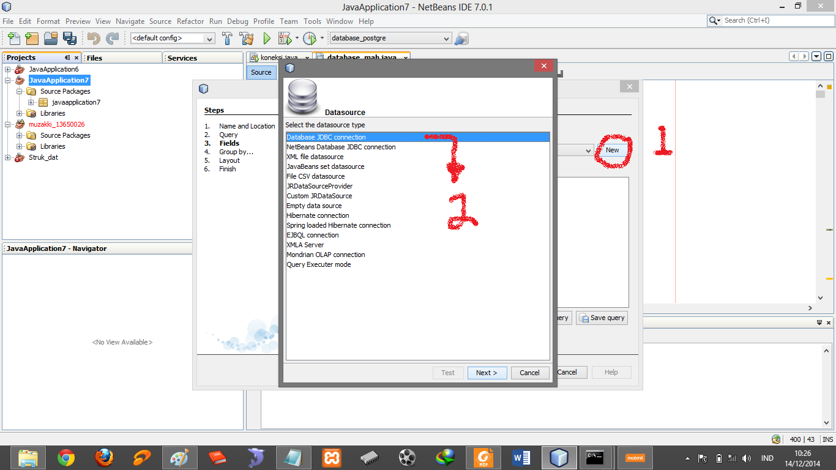Open the Tools menu
Viewport: 836px width, 470px height.
(x=312, y=21)
